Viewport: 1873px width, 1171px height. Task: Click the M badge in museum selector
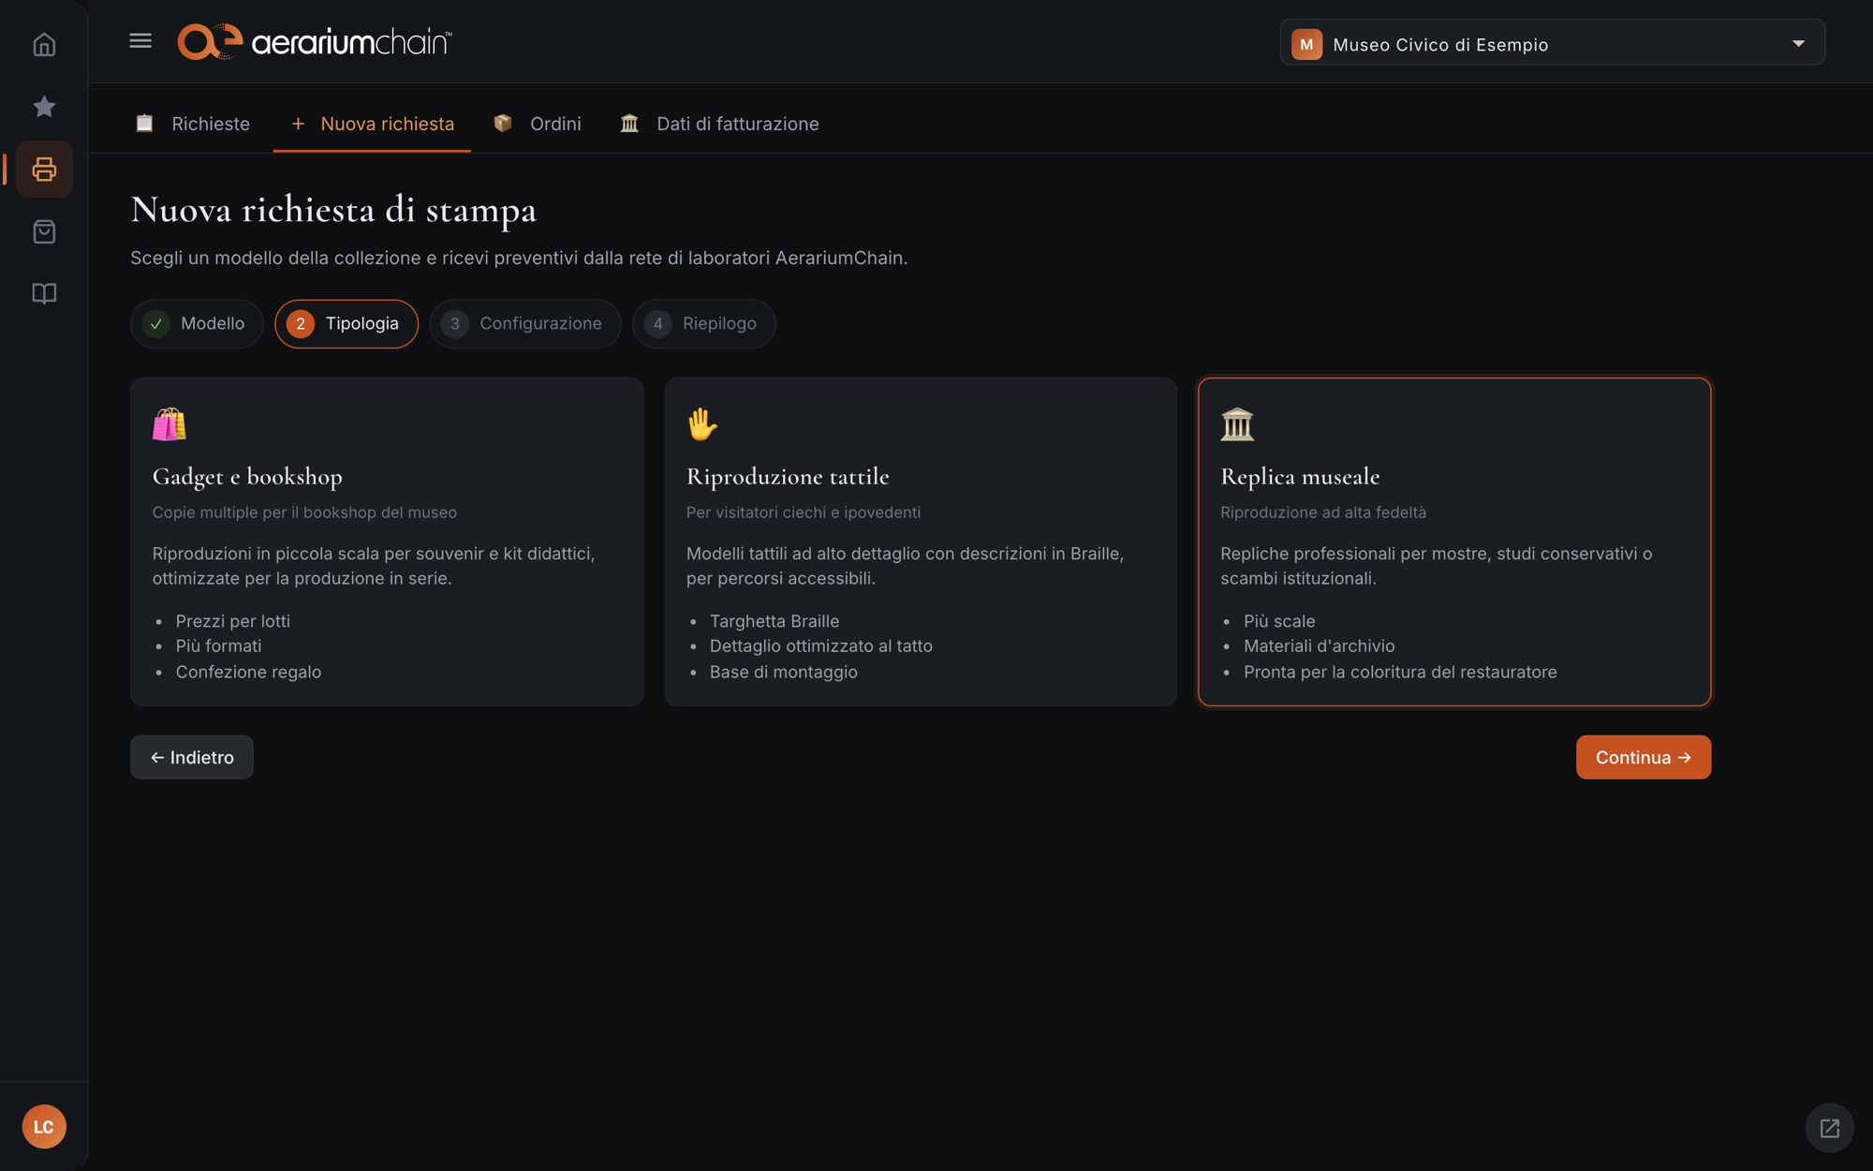[1306, 44]
